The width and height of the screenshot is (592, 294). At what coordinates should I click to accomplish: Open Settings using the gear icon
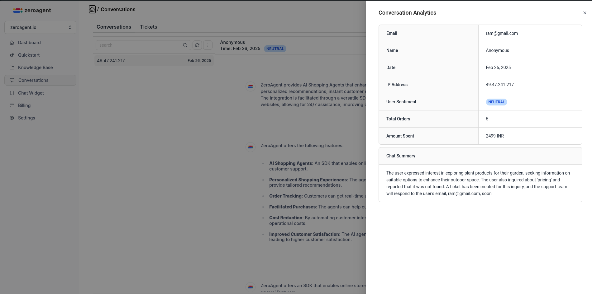[x=12, y=118]
